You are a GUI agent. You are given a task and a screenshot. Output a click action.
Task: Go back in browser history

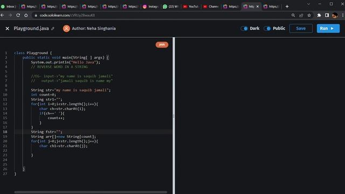pyautogui.click(x=2, y=15)
